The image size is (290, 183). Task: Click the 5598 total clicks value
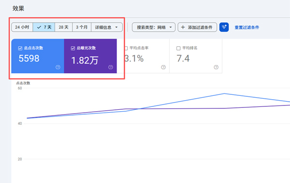[29, 58]
